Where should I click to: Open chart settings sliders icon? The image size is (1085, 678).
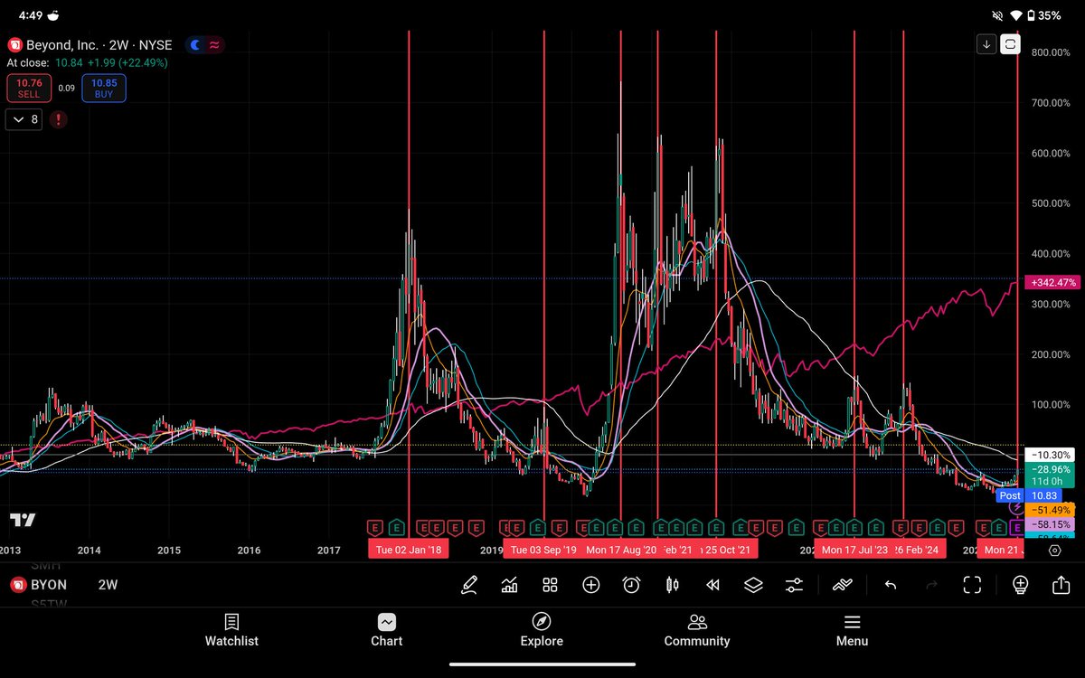click(x=794, y=585)
